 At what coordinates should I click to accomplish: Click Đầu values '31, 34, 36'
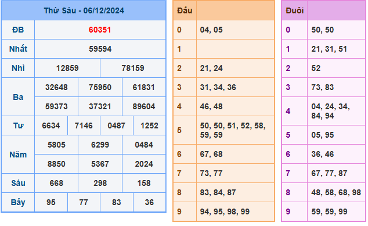tap(218, 87)
